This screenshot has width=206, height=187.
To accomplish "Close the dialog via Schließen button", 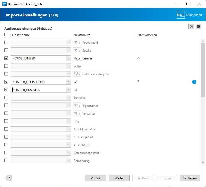I will 190,178.
